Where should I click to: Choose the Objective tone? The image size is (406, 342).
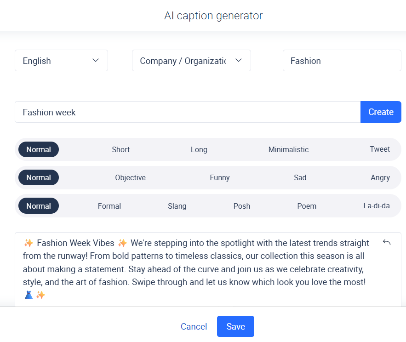coord(130,177)
